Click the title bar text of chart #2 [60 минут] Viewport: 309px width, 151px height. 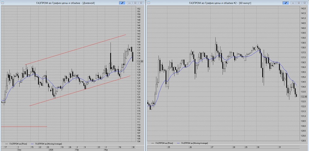tap(220, 3)
